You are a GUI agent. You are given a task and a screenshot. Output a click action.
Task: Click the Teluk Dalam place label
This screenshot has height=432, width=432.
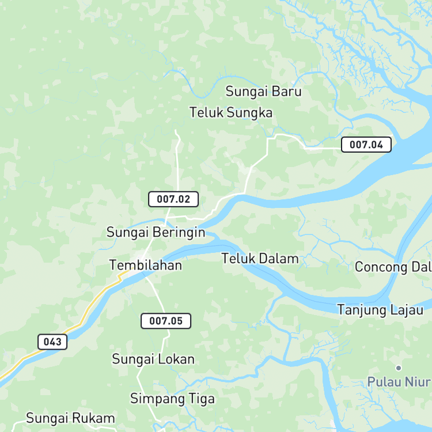260,259
